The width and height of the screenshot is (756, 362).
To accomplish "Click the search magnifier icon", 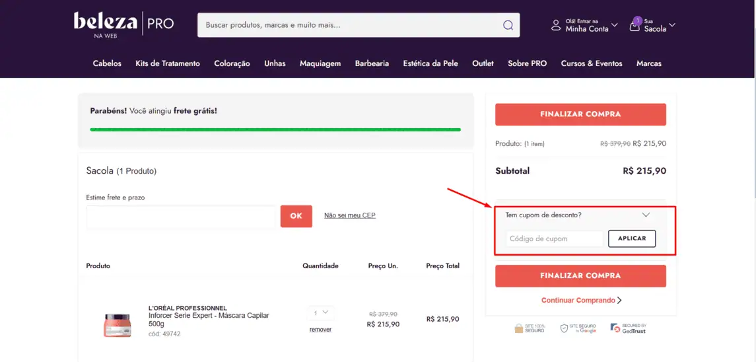I will click(x=508, y=25).
